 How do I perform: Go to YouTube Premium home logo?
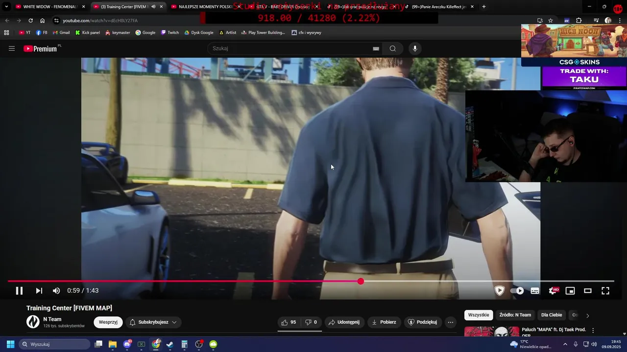click(x=41, y=48)
